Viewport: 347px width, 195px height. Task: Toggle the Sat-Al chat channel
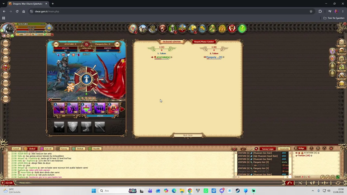46,149
